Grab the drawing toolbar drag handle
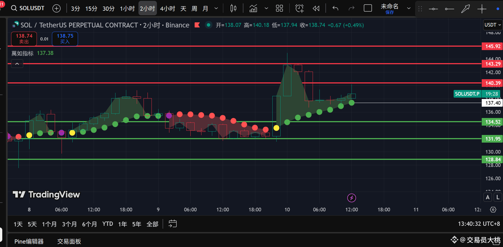 tap(420, 9)
